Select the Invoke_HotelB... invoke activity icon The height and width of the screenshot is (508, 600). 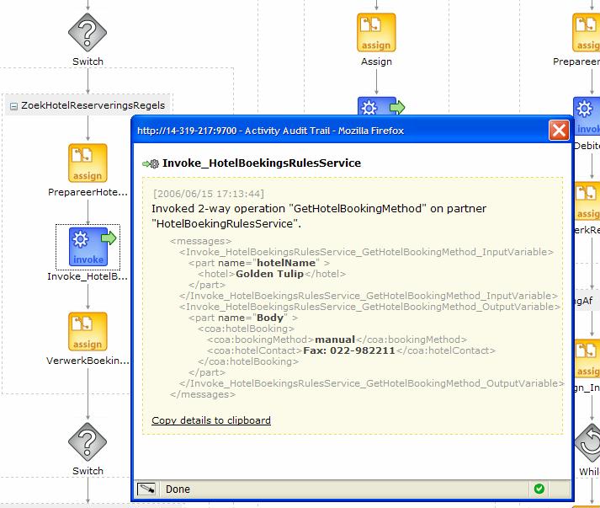(88, 246)
